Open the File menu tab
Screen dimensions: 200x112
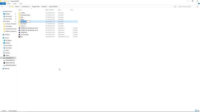3,4
